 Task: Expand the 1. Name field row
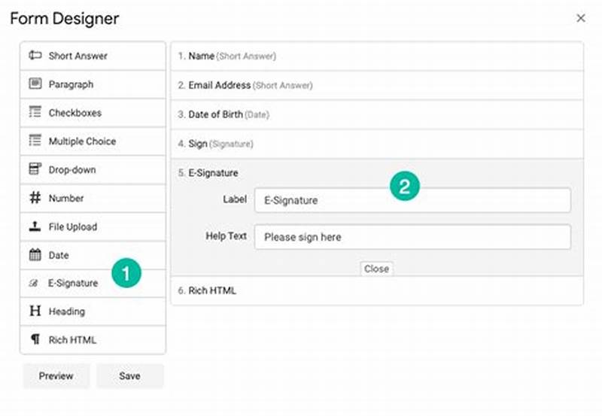tap(377, 56)
